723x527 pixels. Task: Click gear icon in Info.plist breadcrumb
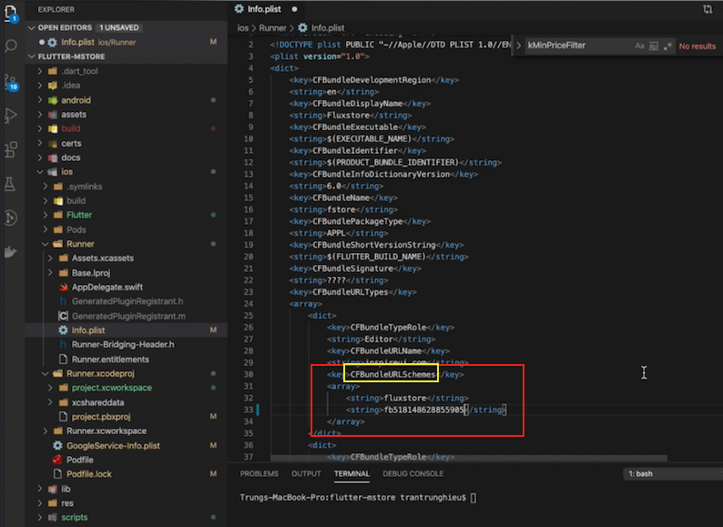302,27
